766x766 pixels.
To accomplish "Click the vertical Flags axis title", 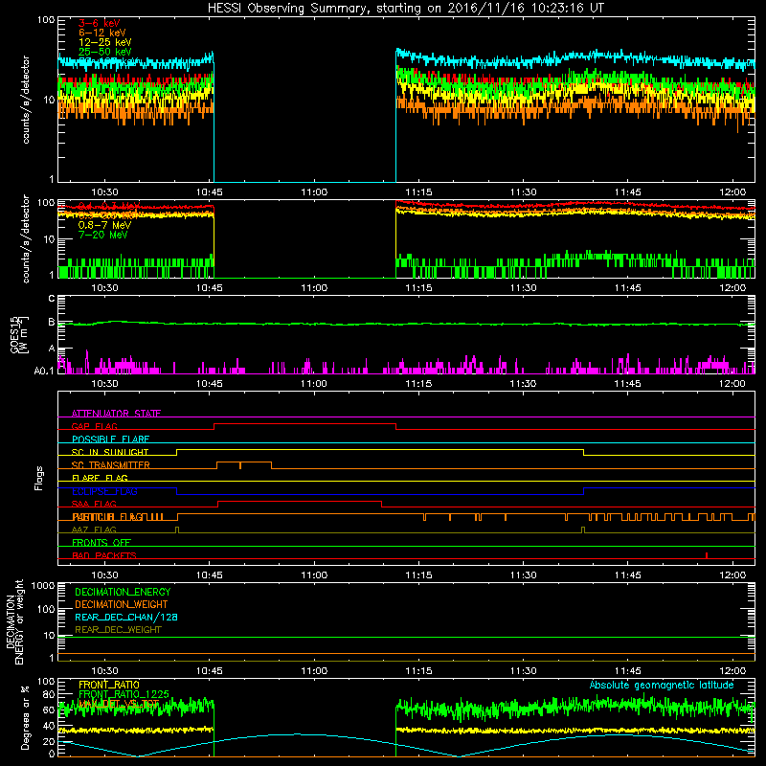I will click(39, 478).
